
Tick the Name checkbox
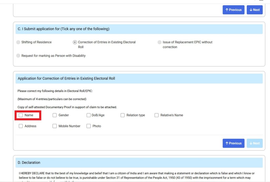click(x=21, y=115)
